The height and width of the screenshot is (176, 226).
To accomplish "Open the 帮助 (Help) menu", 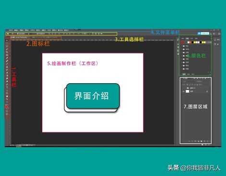I will click(66, 30).
